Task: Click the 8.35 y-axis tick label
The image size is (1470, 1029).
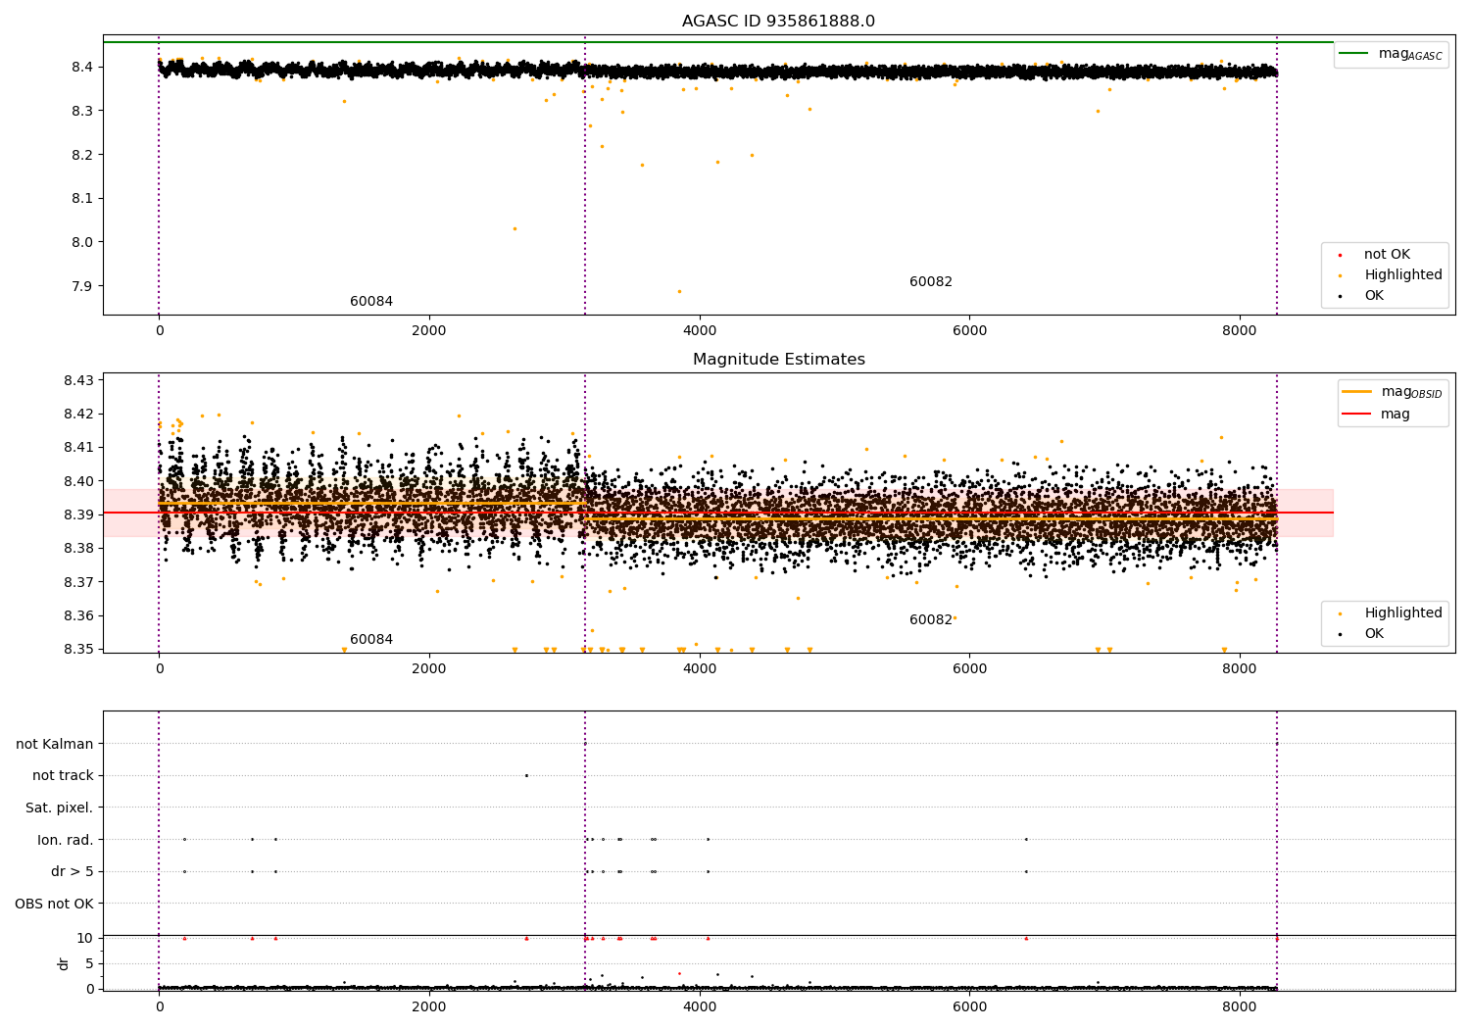Action: coord(79,649)
